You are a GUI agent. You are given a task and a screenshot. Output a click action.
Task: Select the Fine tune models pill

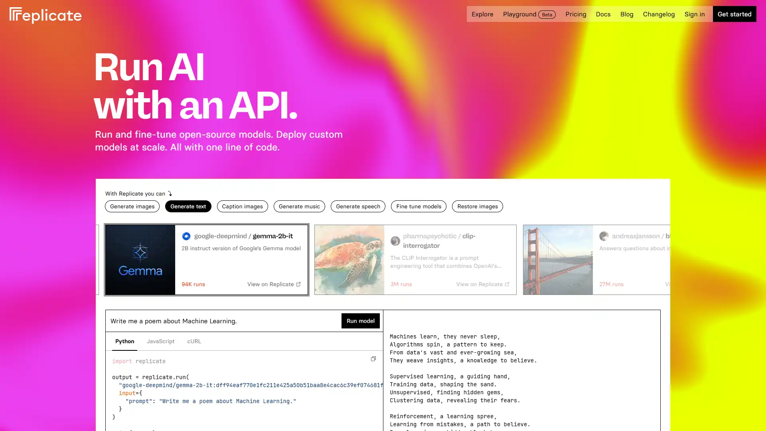point(419,206)
